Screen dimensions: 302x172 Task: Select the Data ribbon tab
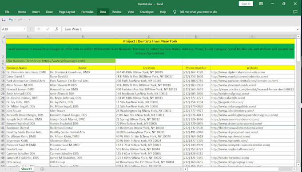[x=103, y=12]
